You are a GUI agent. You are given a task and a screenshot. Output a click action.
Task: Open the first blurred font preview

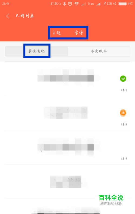[x=69, y=77]
